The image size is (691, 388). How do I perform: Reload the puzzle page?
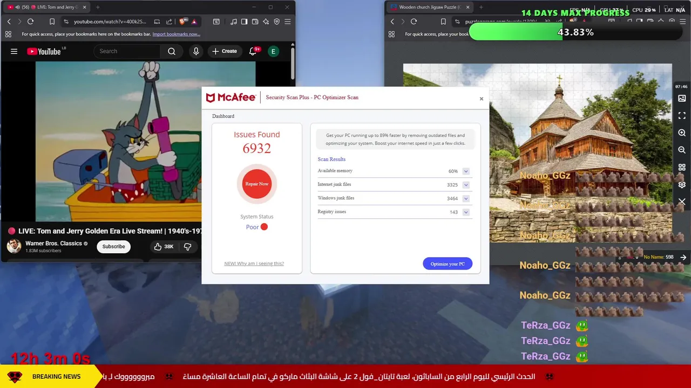click(x=414, y=22)
